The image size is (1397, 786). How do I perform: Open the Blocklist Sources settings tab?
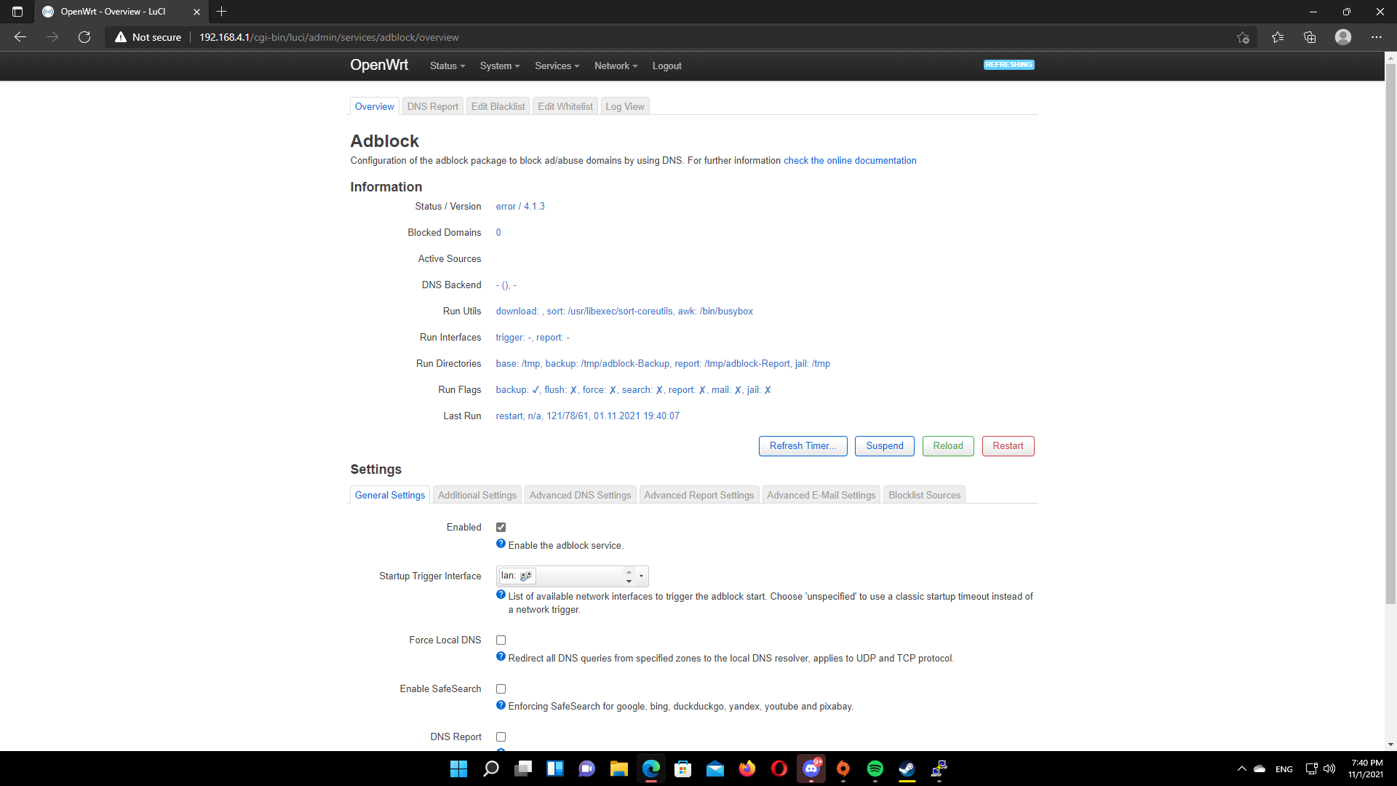tap(924, 495)
